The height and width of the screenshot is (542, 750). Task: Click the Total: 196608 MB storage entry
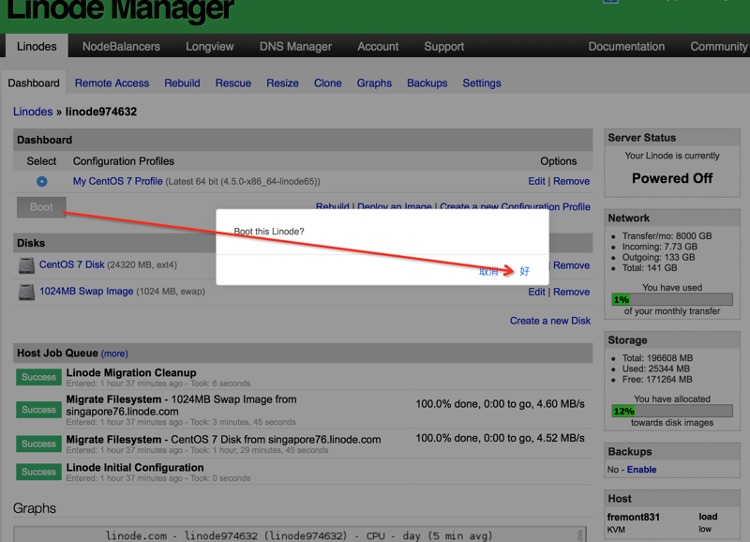pyautogui.click(x=657, y=358)
